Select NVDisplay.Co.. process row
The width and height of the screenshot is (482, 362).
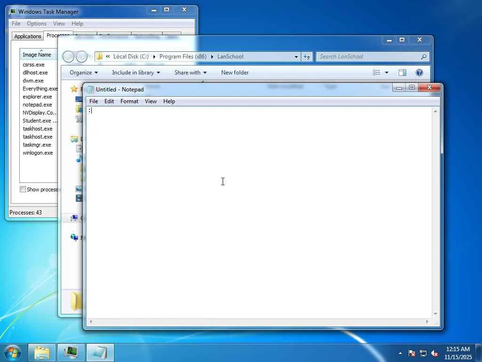pos(39,113)
